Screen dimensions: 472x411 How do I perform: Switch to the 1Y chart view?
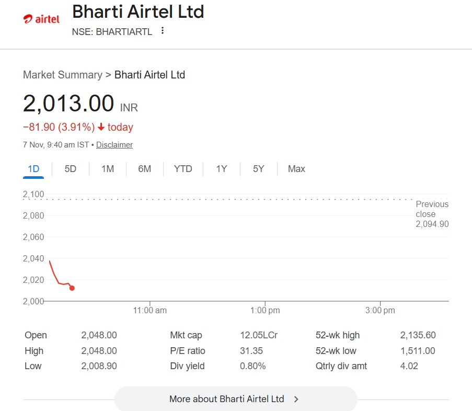tap(222, 169)
